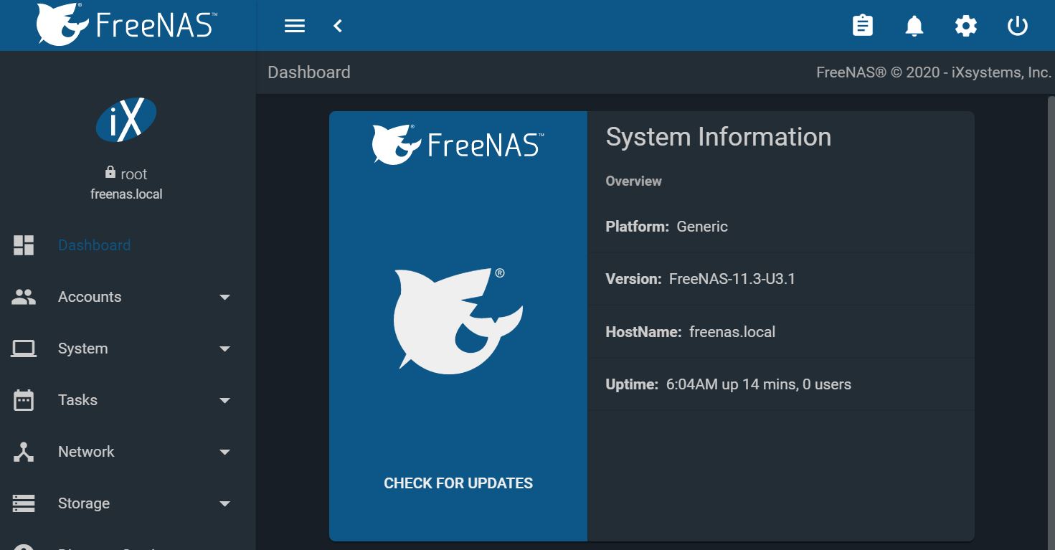Expand the Tasks dropdown arrow
This screenshot has height=550, width=1055.
224,400
